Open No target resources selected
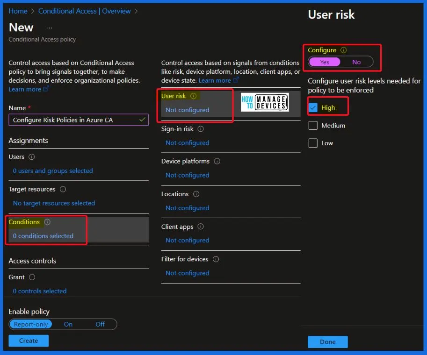 54,203
